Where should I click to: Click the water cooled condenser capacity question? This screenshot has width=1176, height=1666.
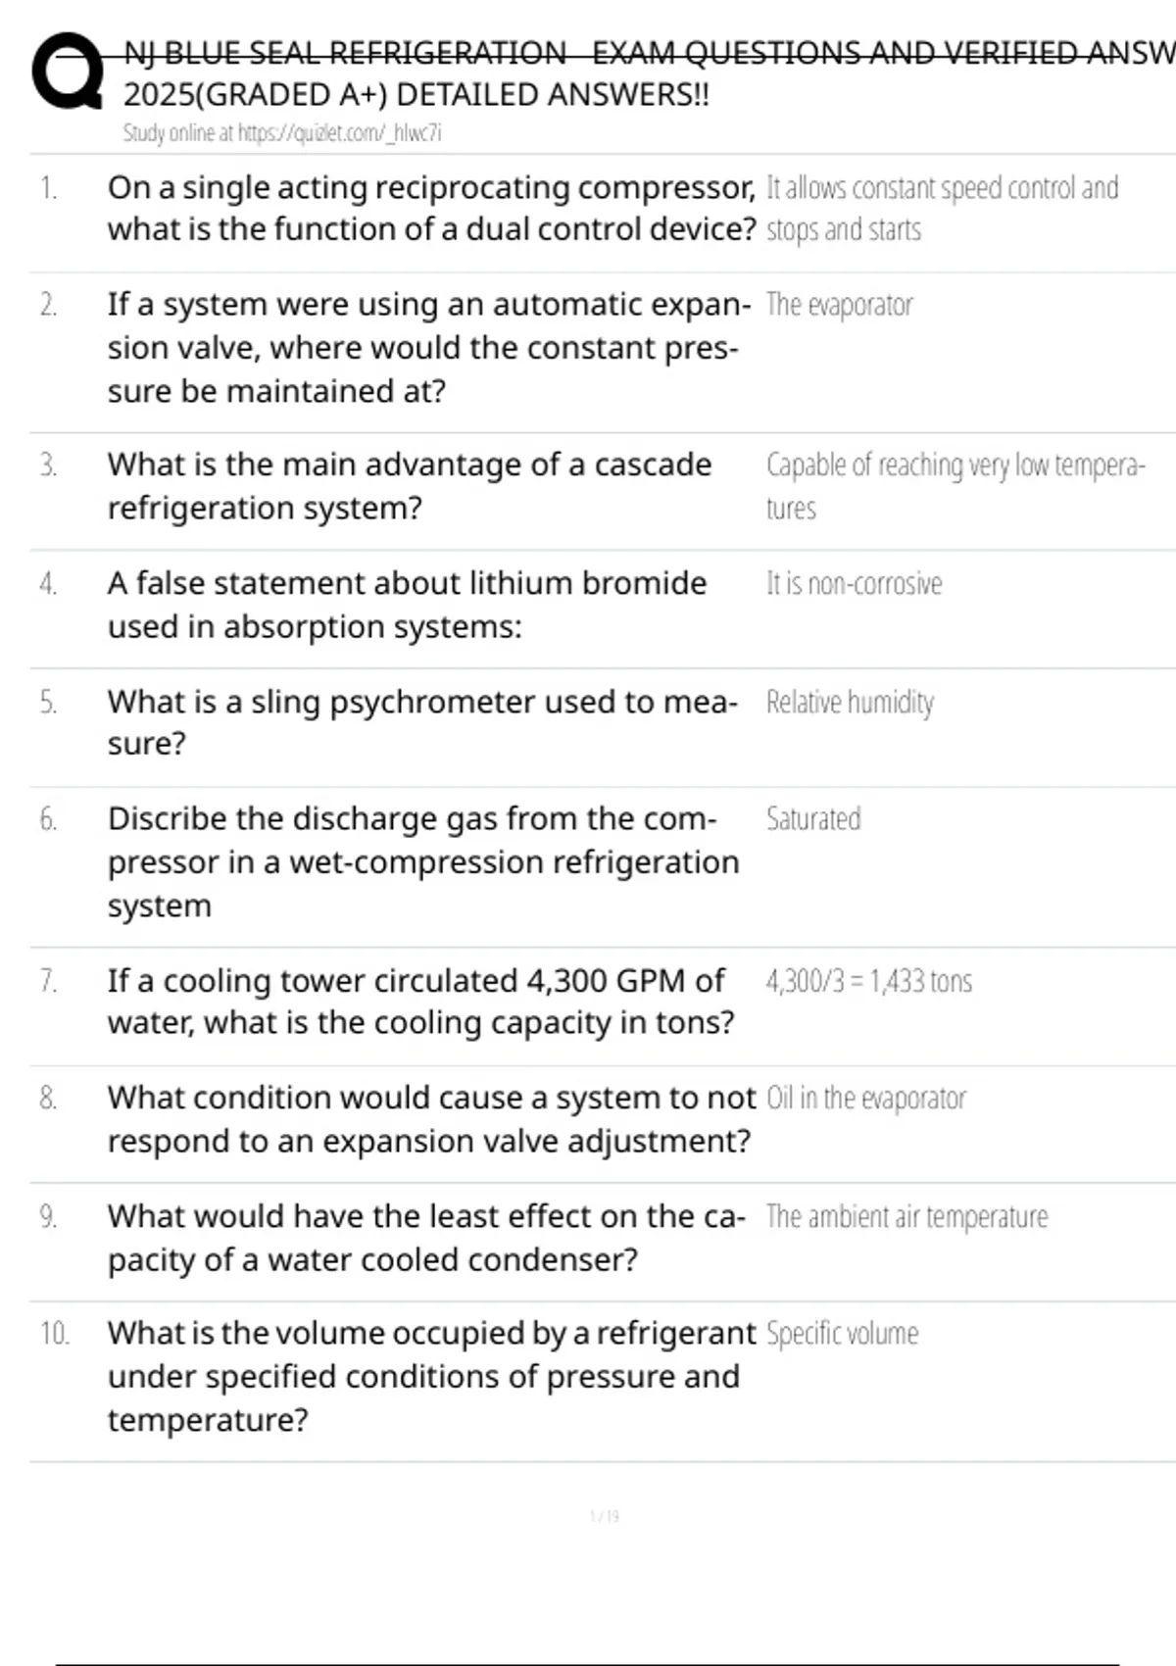pyautogui.click(x=426, y=1238)
